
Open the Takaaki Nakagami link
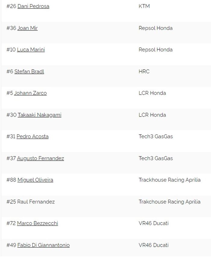(39, 115)
